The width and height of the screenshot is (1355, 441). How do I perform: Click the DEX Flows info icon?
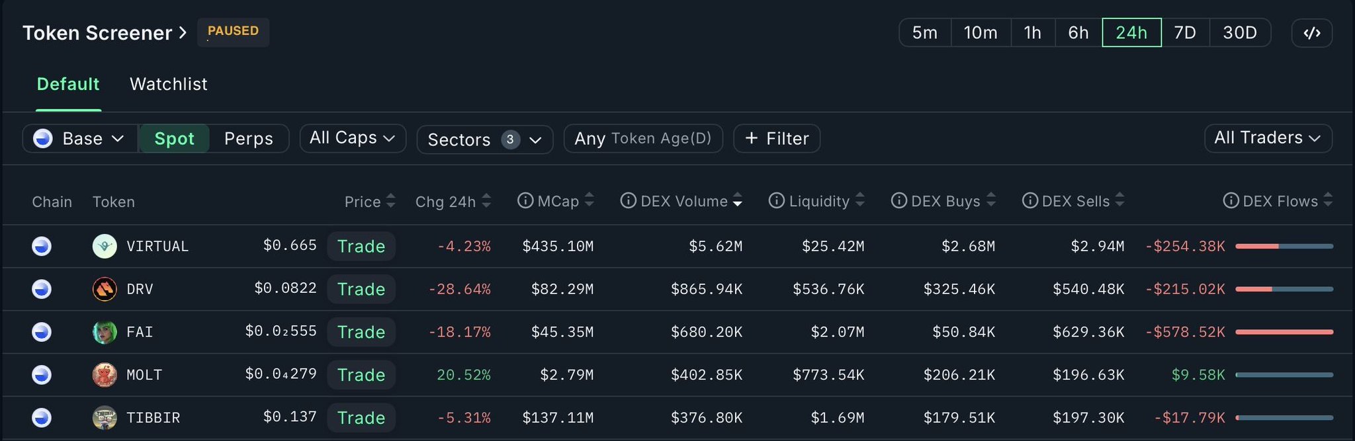pyautogui.click(x=1231, y=200)
